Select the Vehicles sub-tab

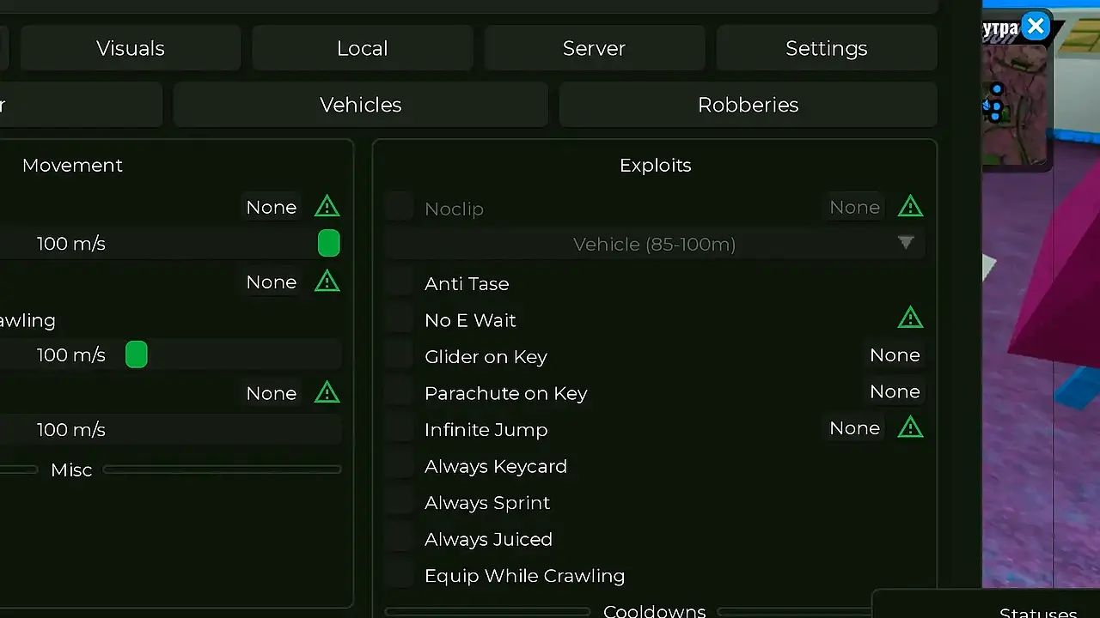coord(361,105)
